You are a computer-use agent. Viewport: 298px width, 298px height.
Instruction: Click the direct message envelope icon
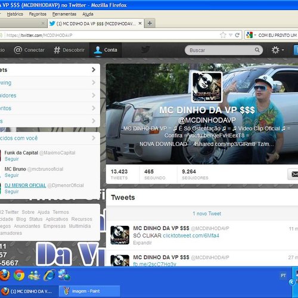coord(294,174)
